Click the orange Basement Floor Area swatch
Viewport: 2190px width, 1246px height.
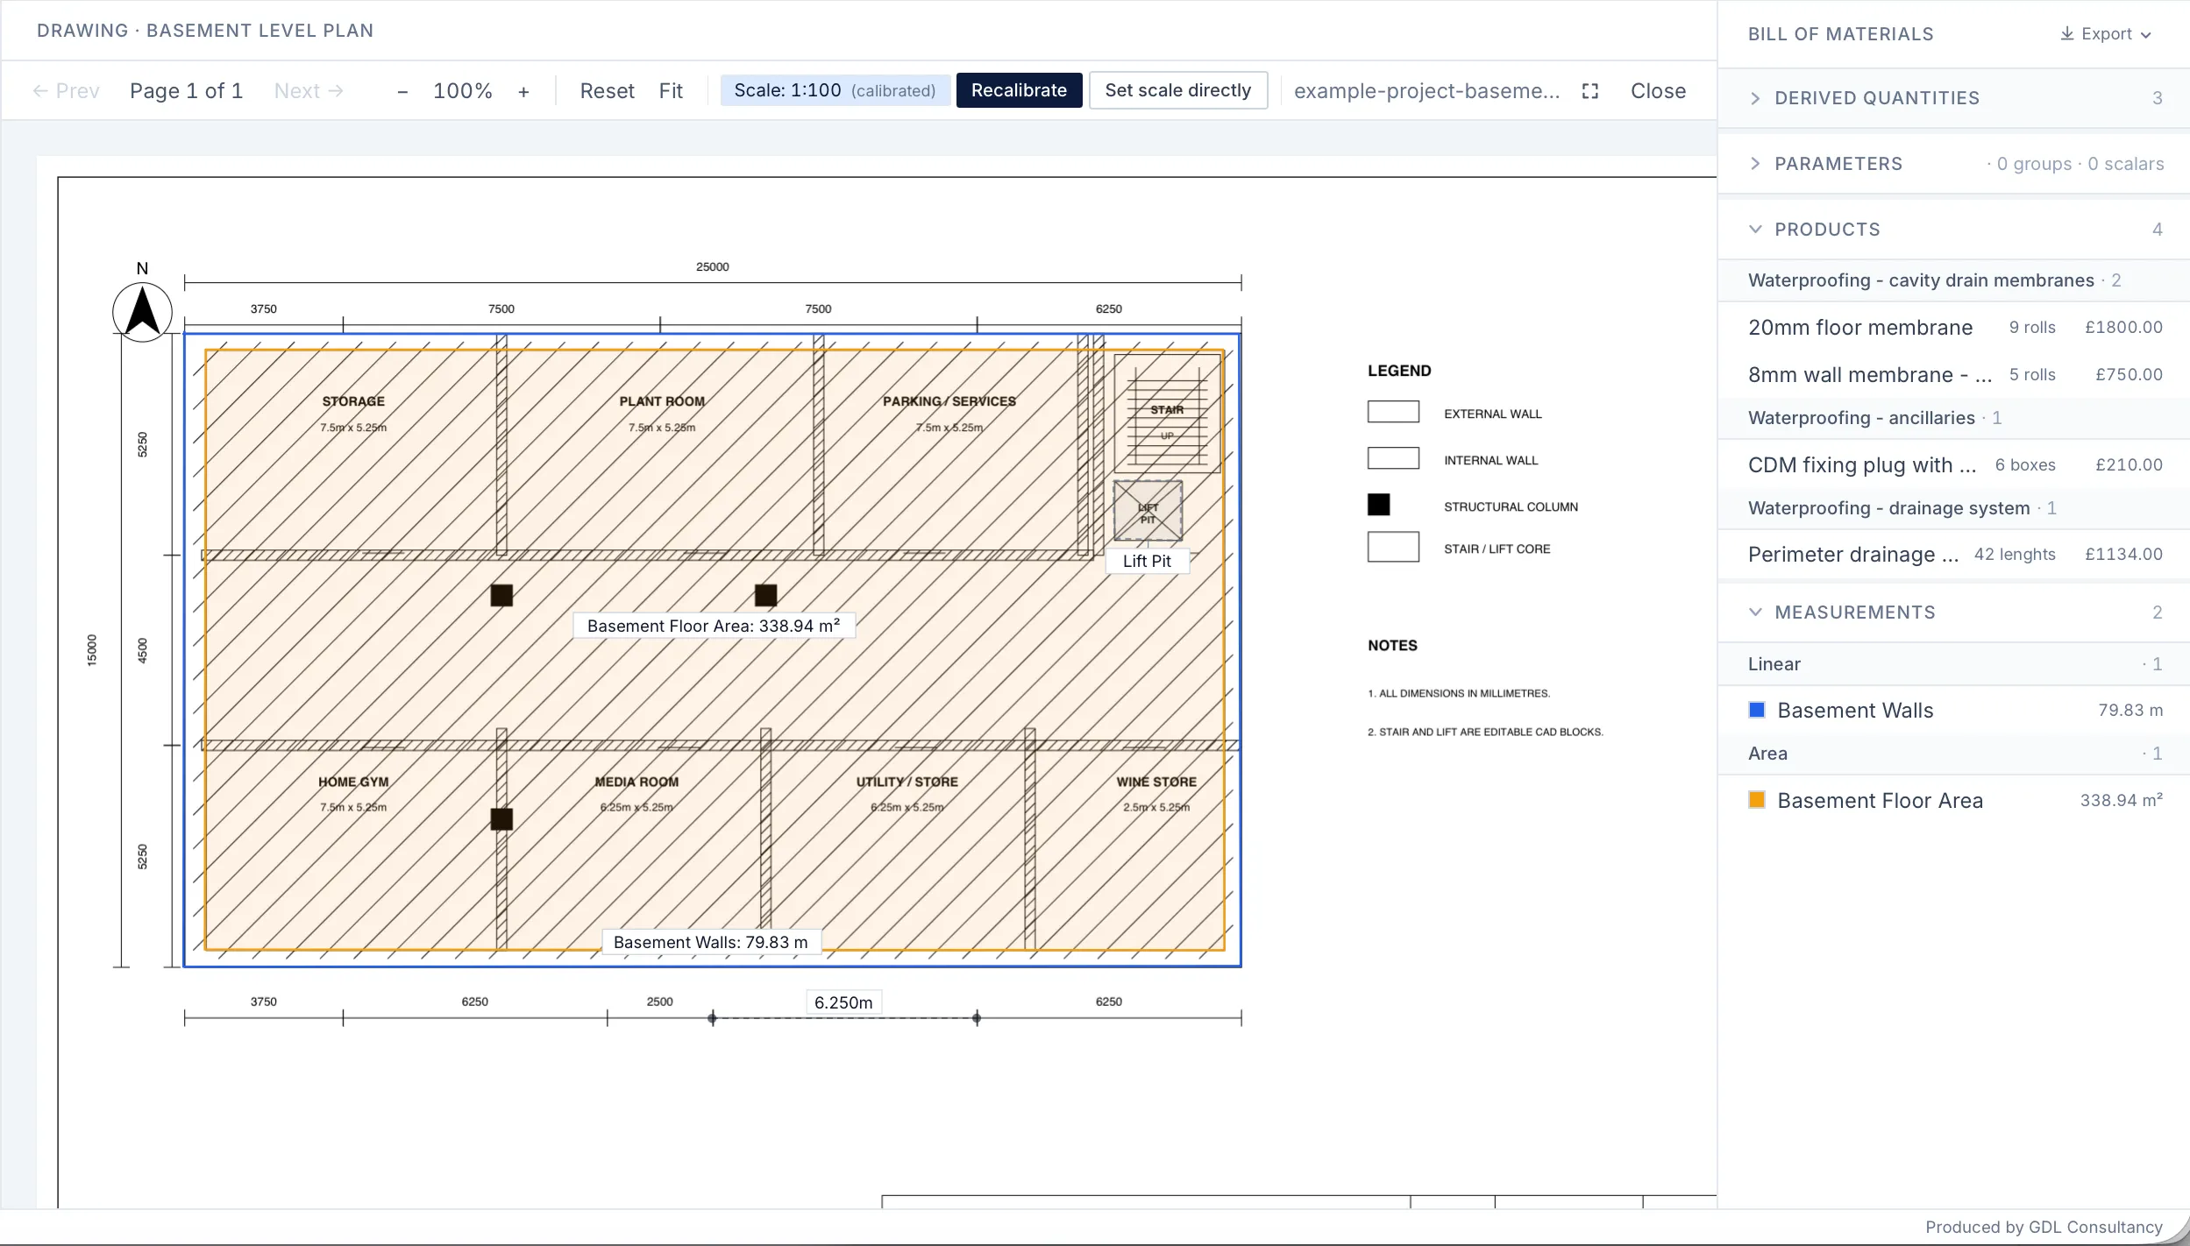click(1757, 800)
